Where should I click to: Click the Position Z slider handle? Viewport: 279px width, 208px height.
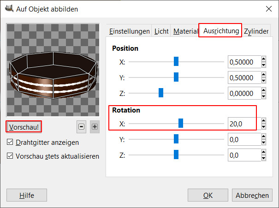click(x=161, y=93)
